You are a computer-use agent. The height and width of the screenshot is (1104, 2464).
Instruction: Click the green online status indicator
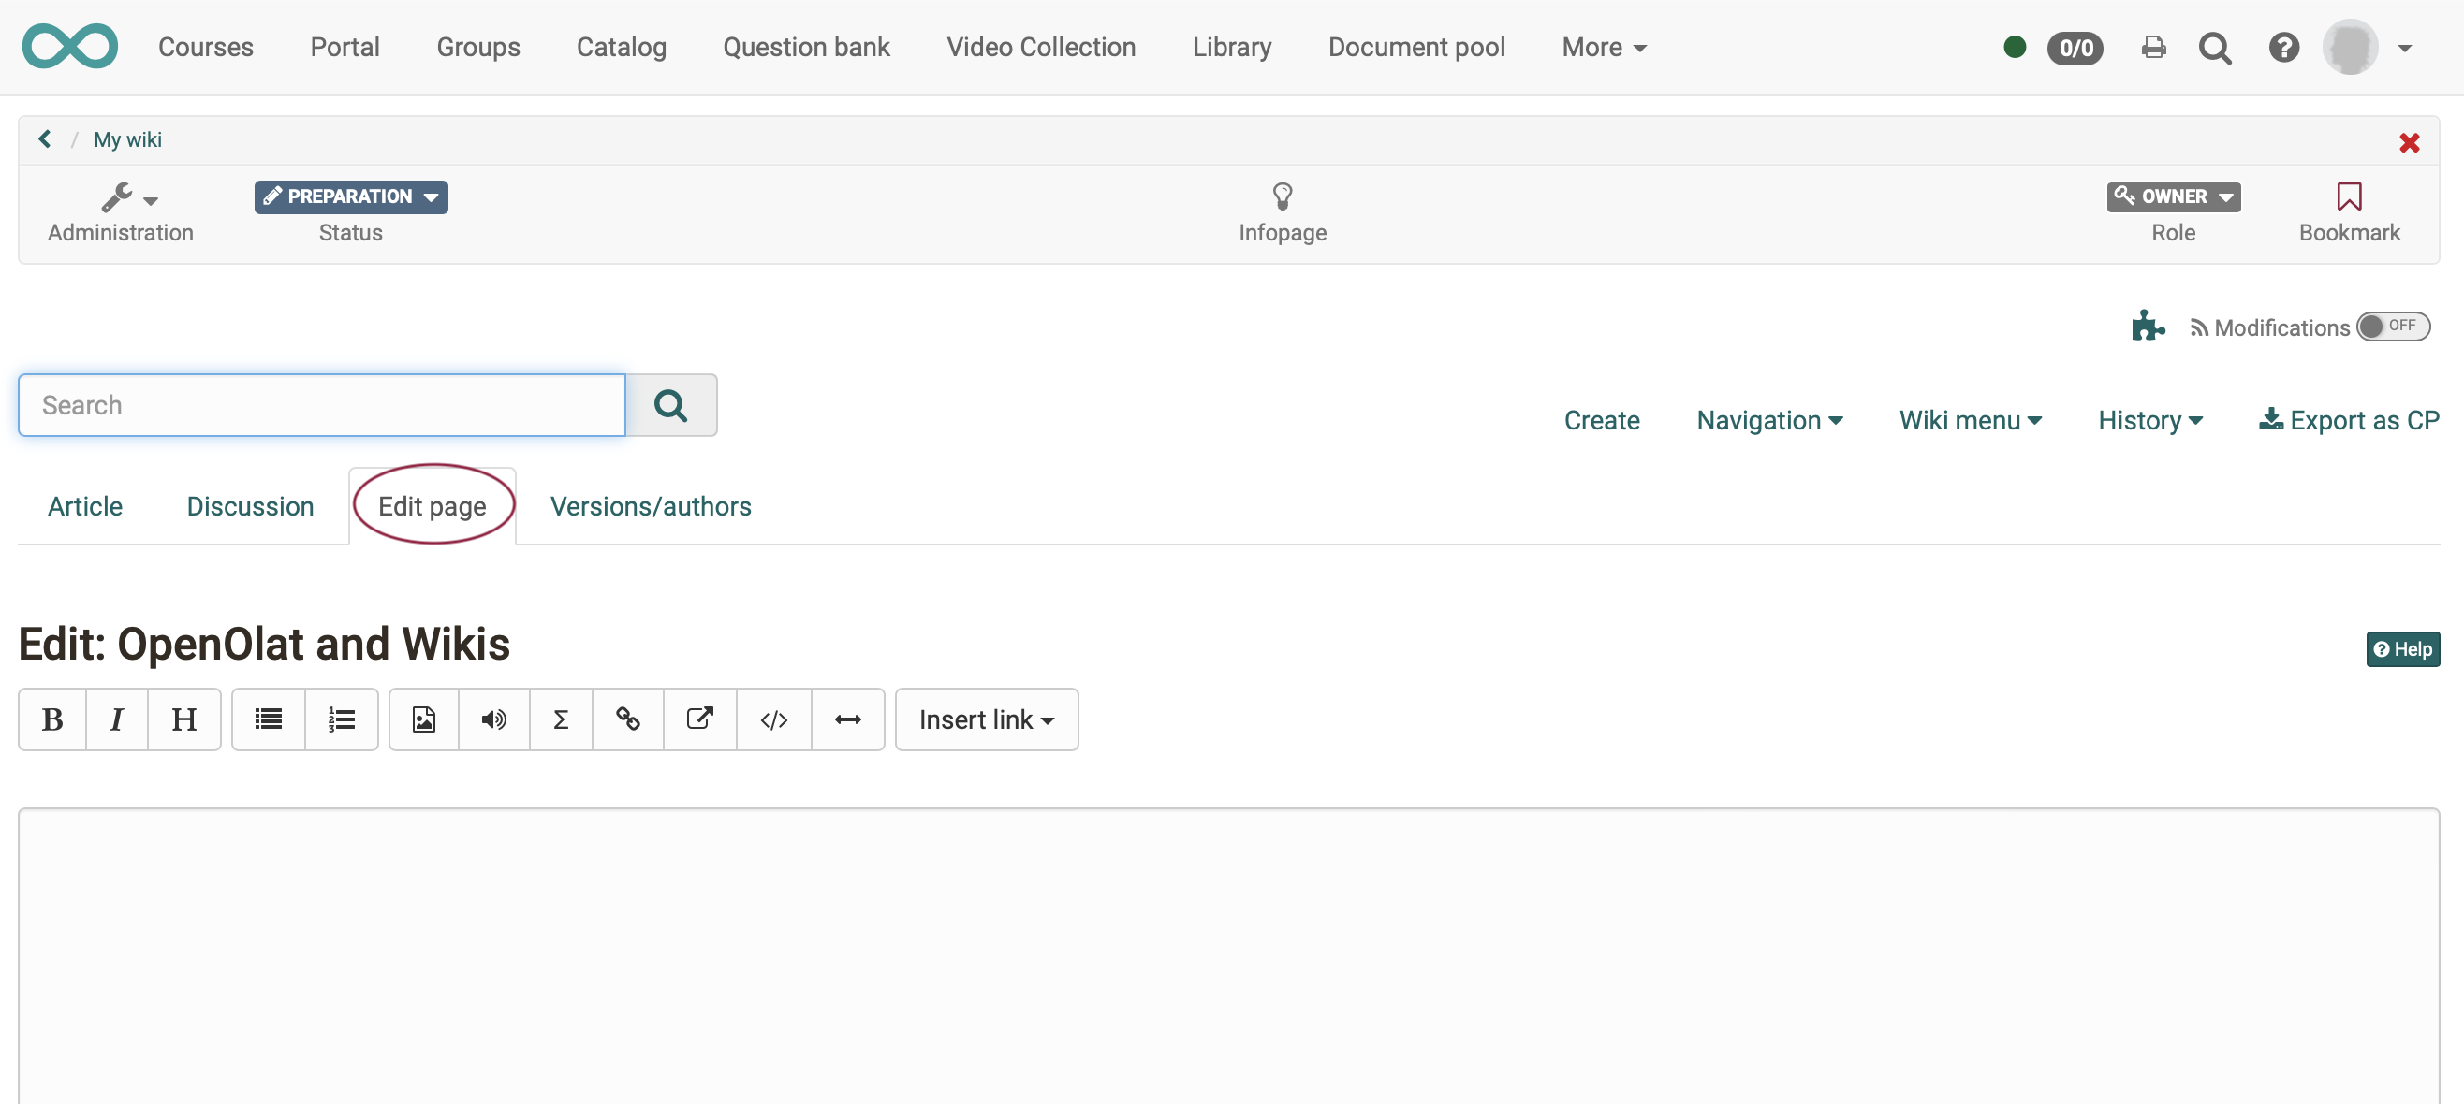(x=2015, y=47)
